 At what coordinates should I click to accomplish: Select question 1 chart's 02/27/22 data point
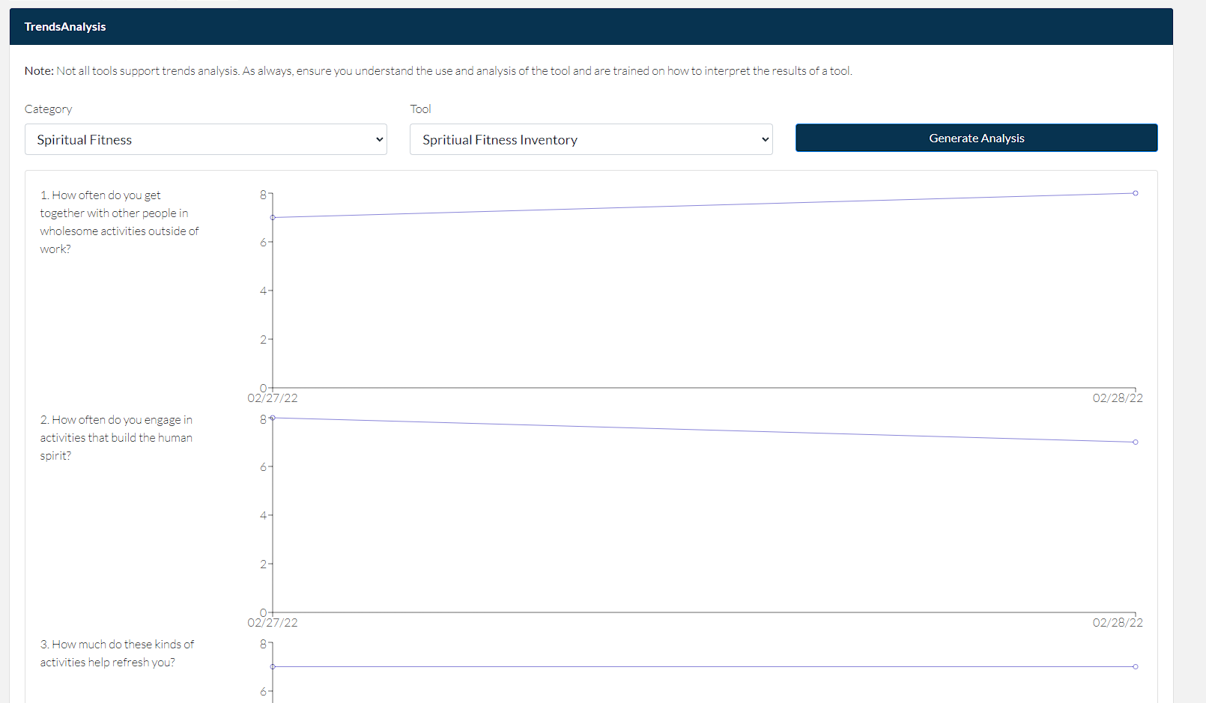click(273, 218)
